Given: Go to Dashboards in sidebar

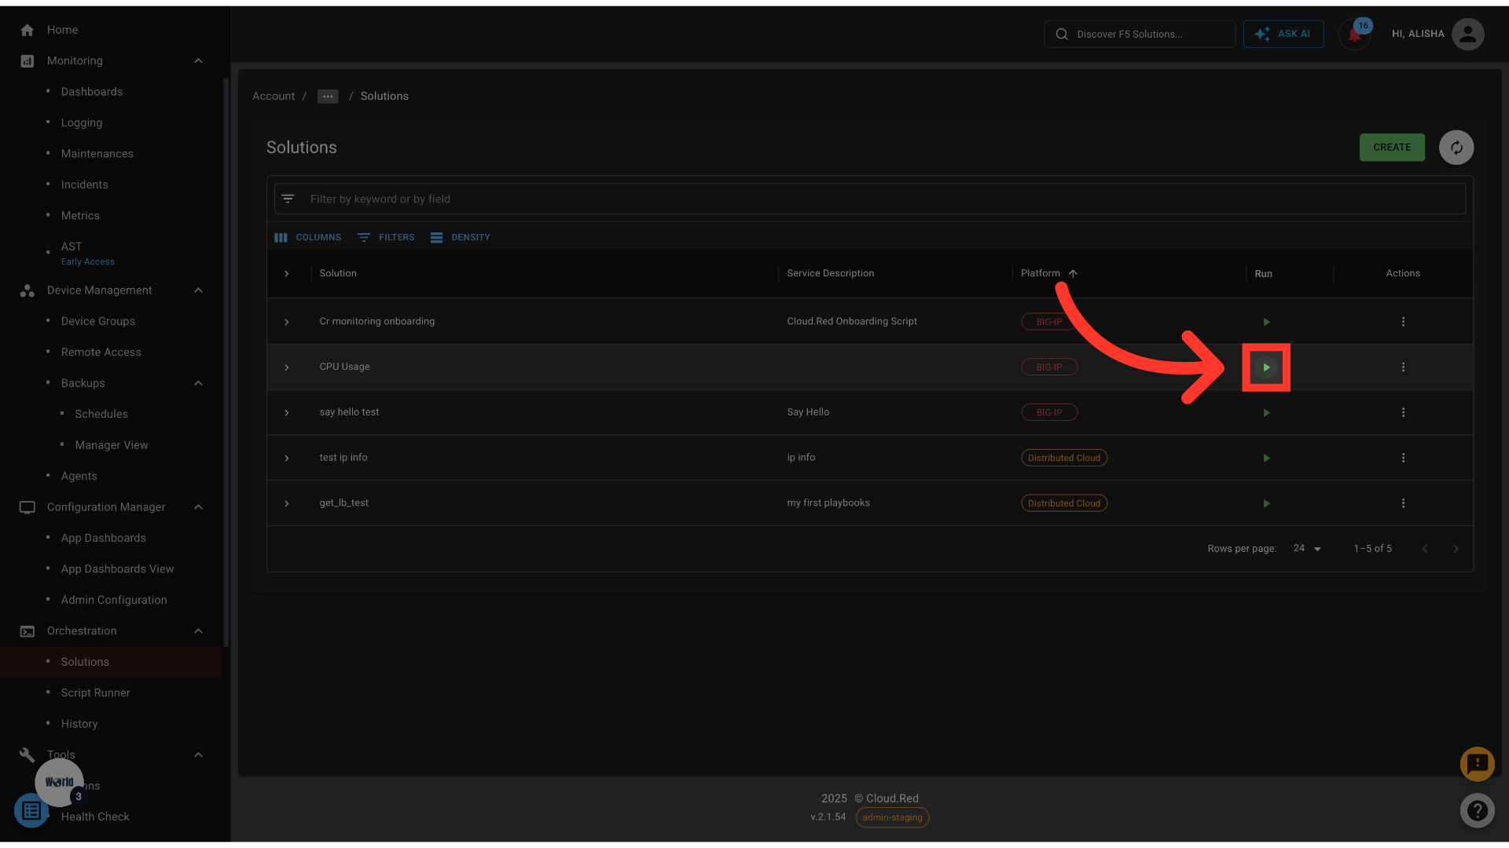Looking at the screenshot, I should click(x=92, y=92).
